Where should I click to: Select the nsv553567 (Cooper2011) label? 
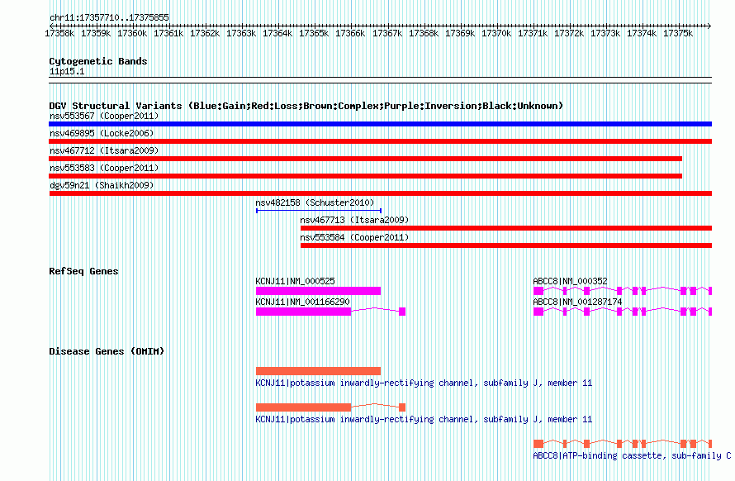tap(104, 116)
